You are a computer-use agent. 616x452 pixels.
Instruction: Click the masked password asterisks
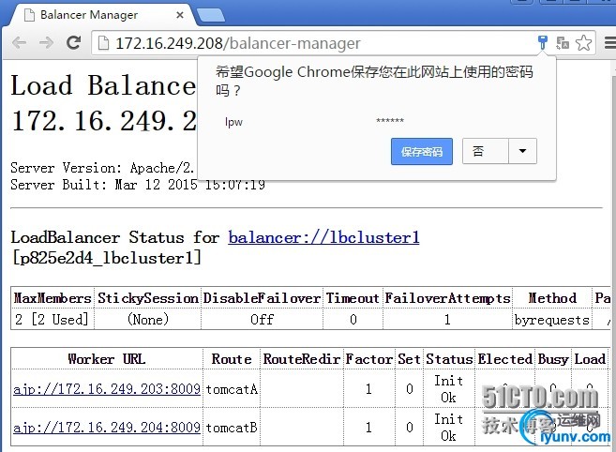click(x=390, y=121)
